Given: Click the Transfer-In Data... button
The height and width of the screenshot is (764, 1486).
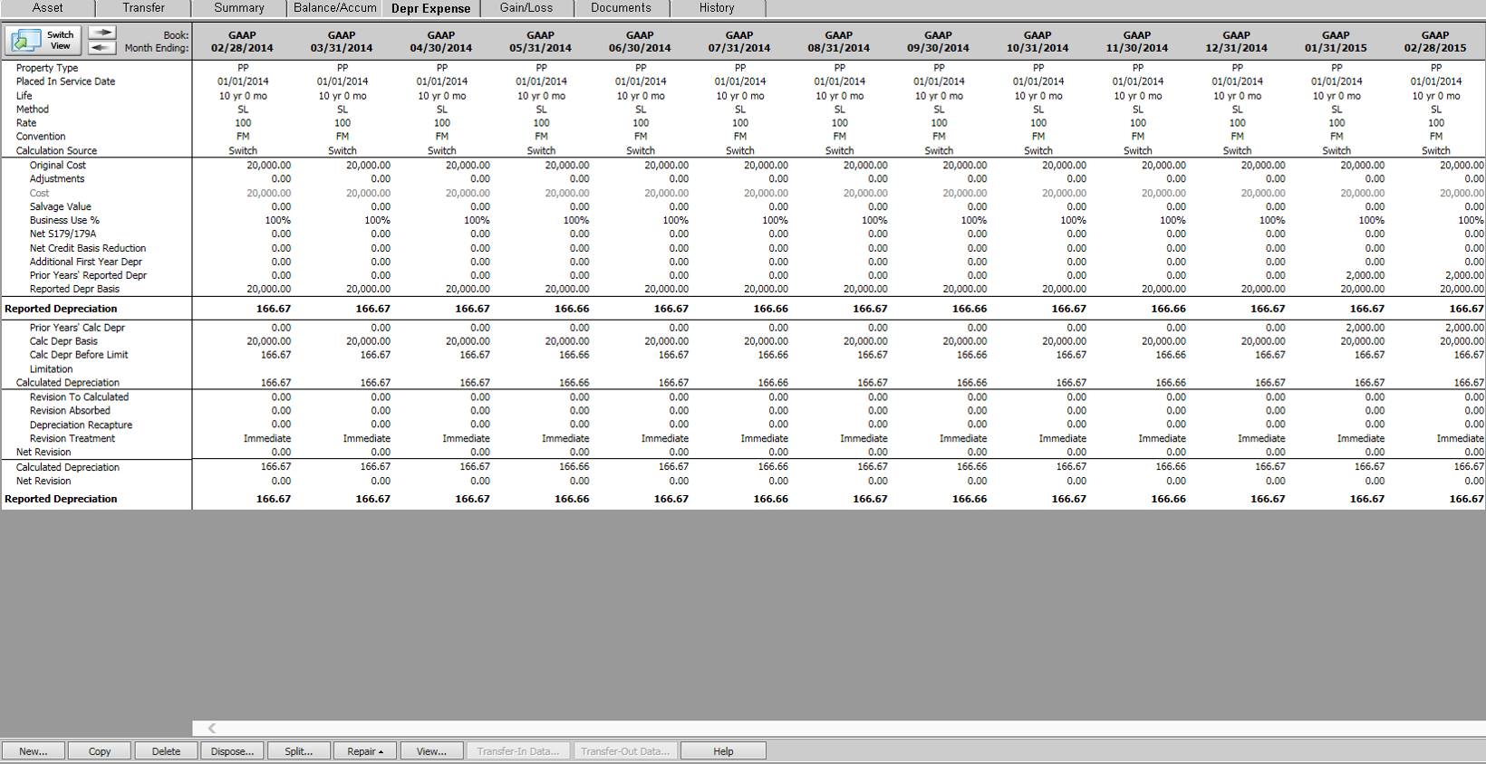Looking at the screenshot, I should tap(518, 751).
